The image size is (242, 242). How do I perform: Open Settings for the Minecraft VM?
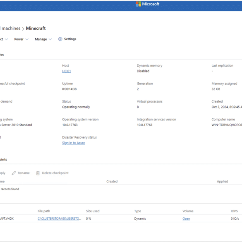coord(67,39)
